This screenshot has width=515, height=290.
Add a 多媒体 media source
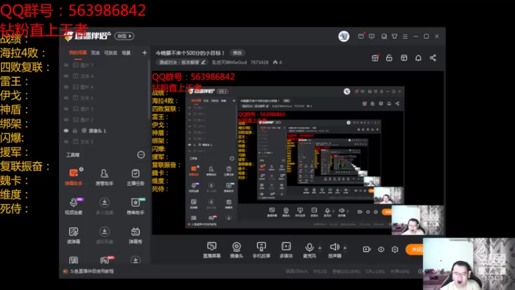tap(286, 250)
